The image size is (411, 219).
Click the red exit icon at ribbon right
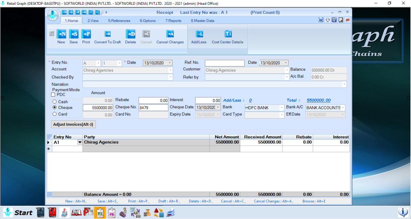pyautogui.click(x=348, y=20)
